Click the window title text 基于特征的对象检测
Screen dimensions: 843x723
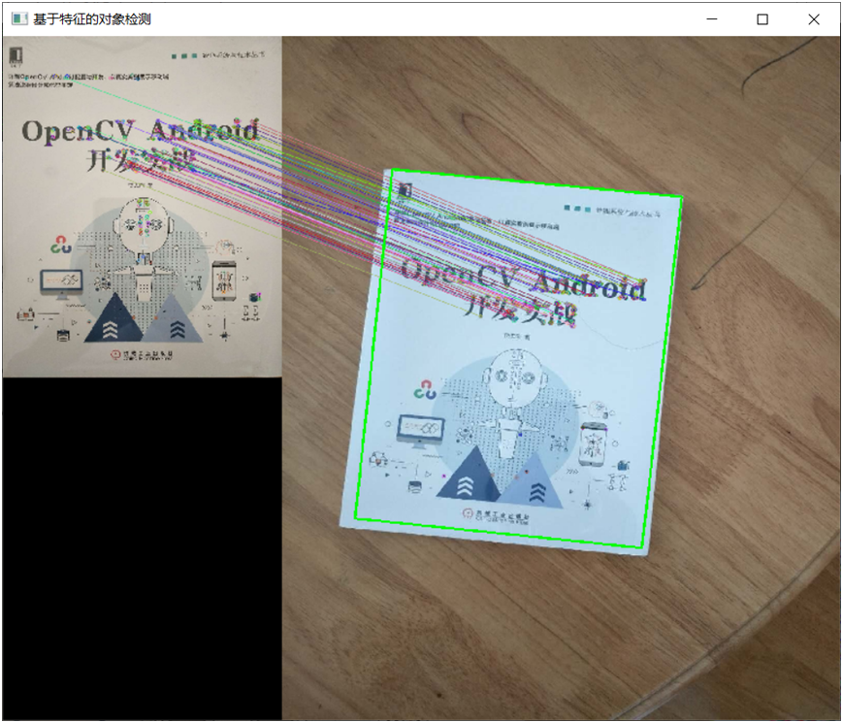point(92,19)
